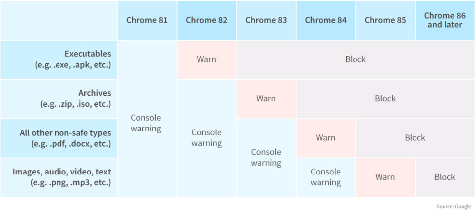475x217 pixels.
Task: Select the Chrome 82 header cell
Action: [207, 20]
